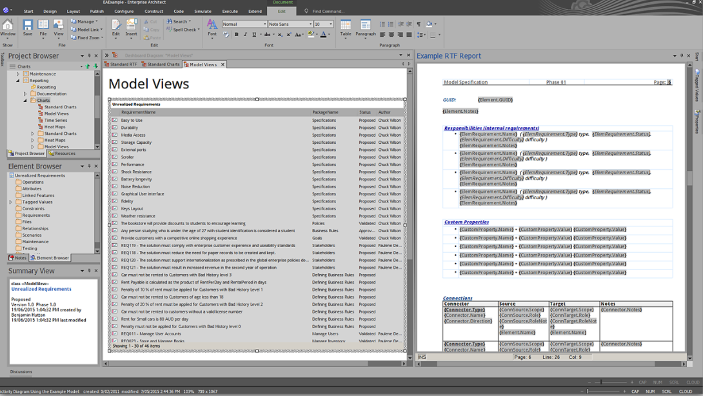Click the Time Series chart diagram item

pos(55,120)
